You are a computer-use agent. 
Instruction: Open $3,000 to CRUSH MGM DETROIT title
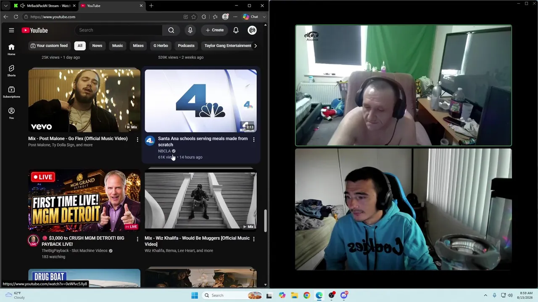tap(83, 241)
